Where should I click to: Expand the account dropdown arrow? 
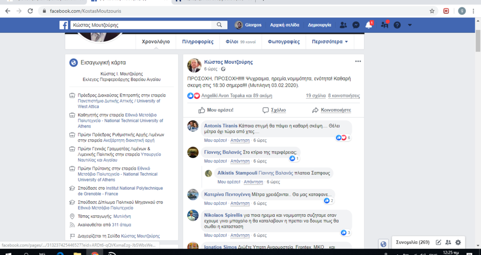[410, 25]
